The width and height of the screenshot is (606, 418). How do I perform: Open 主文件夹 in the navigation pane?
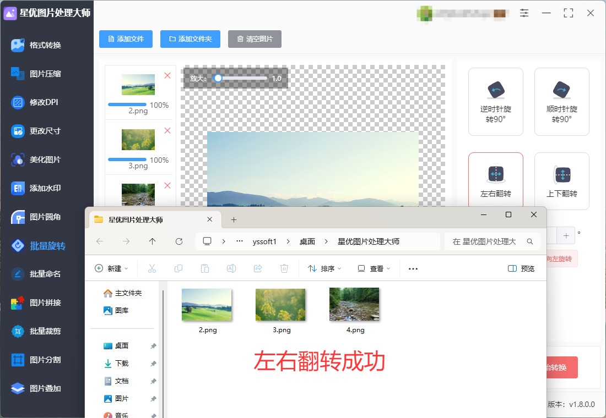122,293
